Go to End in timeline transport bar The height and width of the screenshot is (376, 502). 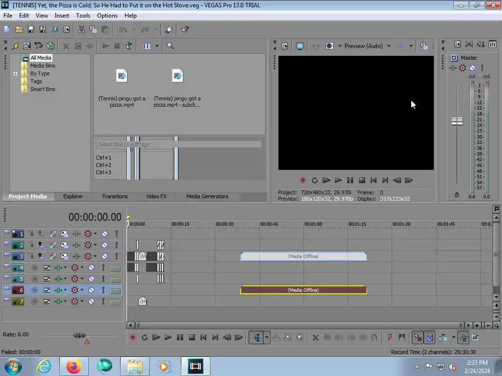click(215, 337)
